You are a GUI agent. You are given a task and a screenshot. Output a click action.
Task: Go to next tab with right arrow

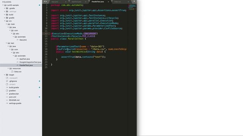coord(46,2)
